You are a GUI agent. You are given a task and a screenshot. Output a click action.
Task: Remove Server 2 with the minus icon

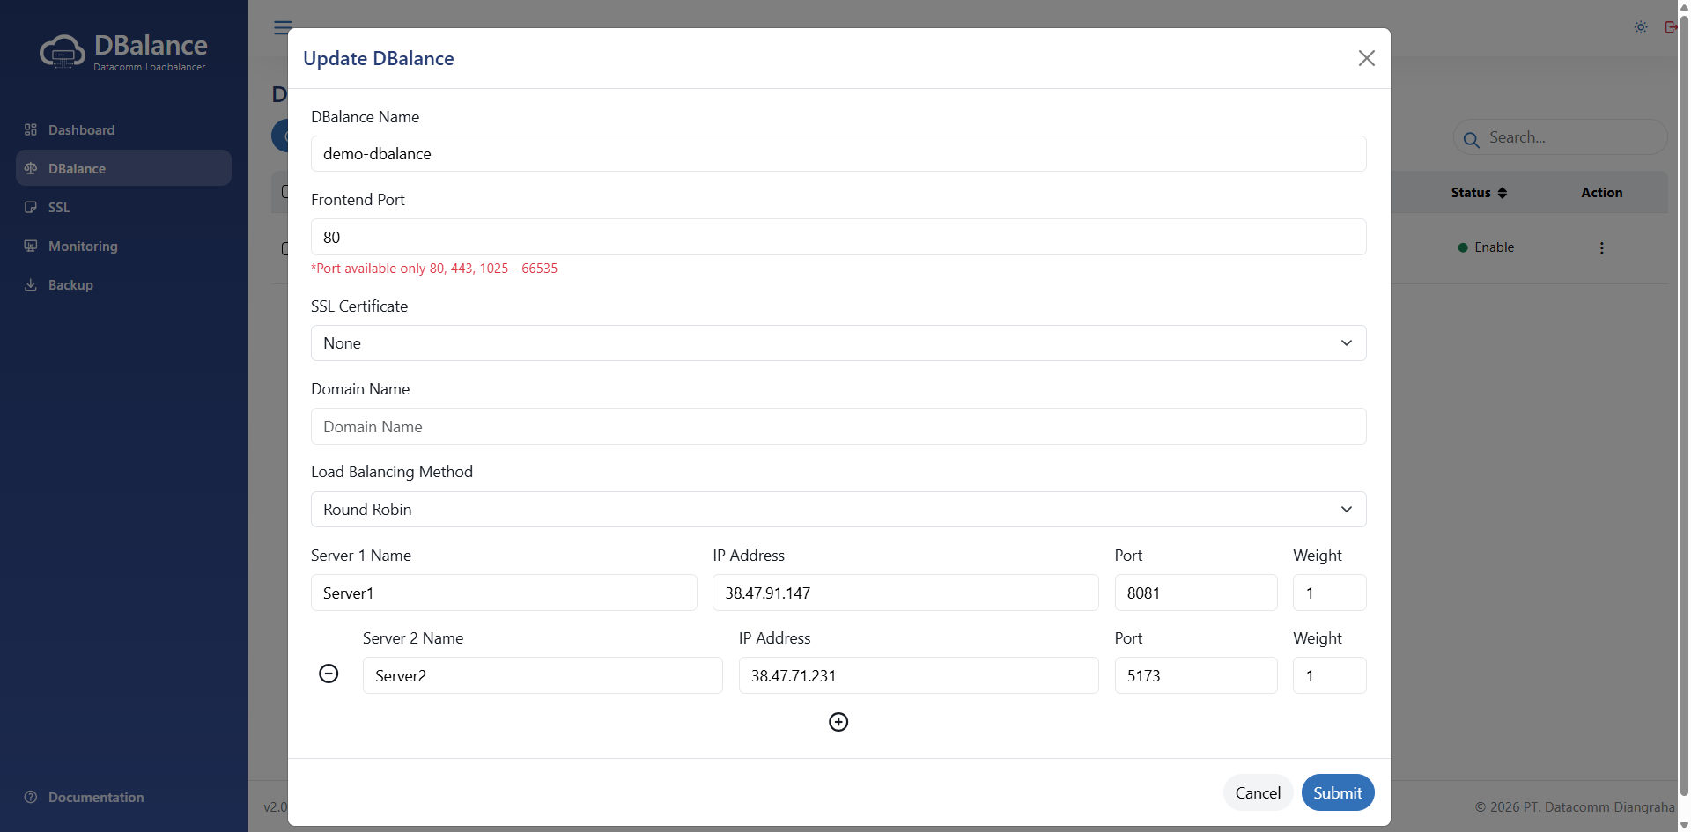tap(329, 674)
